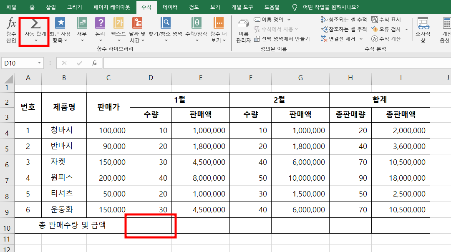The image size is (451, 252).
Task: Select column D header
Action: click(x=151, y=78)
